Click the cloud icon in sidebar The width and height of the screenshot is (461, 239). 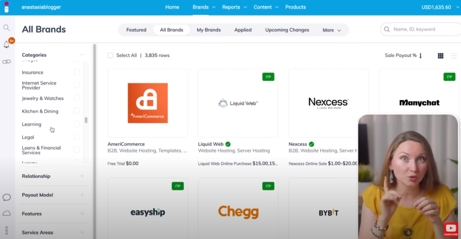click(6, 213)
